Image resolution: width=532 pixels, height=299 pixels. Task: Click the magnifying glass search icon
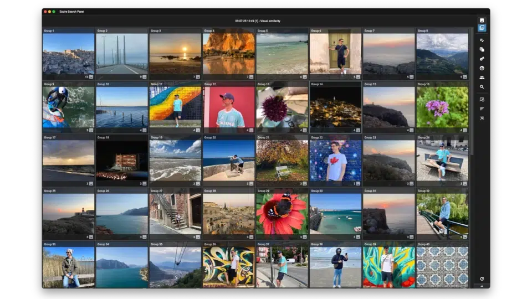tap(482, 87)
